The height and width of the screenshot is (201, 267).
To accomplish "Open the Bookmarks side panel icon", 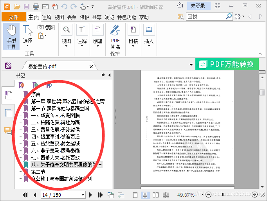I will pos(9,95).
